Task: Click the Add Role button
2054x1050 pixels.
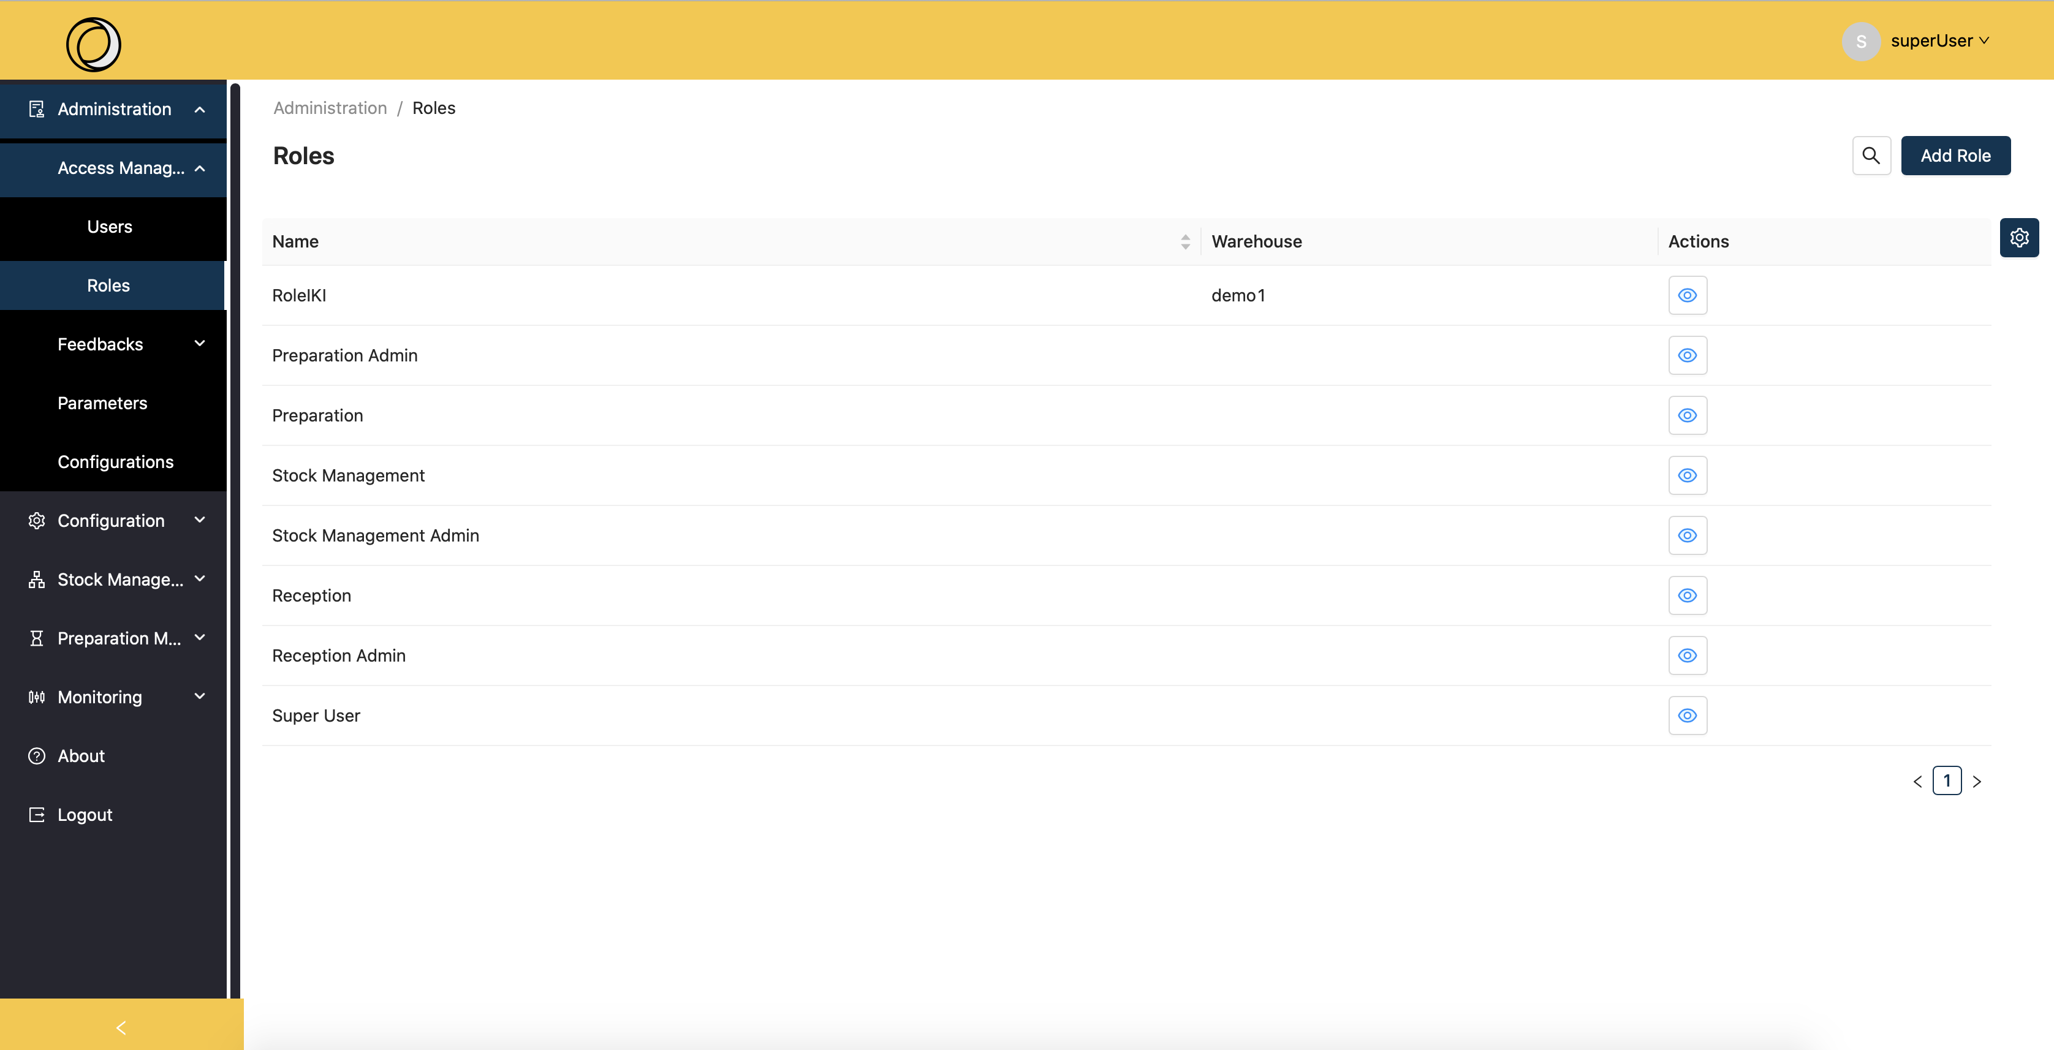Action: click(1954, 156)
